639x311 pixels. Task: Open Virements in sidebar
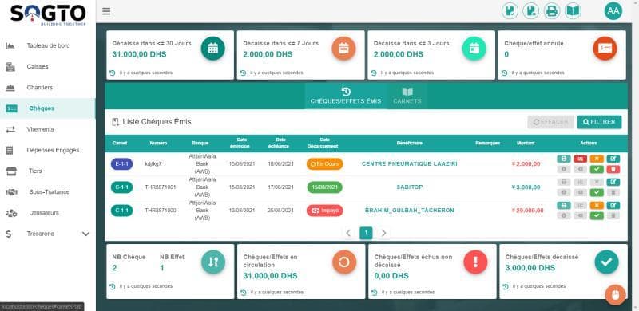[x=48, y=129]
